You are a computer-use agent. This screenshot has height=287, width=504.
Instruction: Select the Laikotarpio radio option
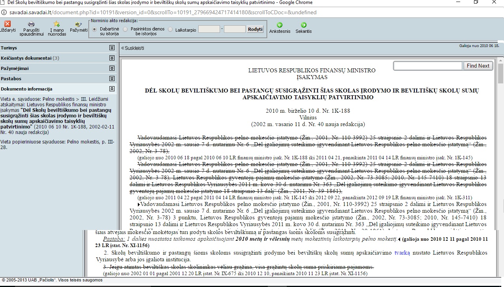point(171,29)
